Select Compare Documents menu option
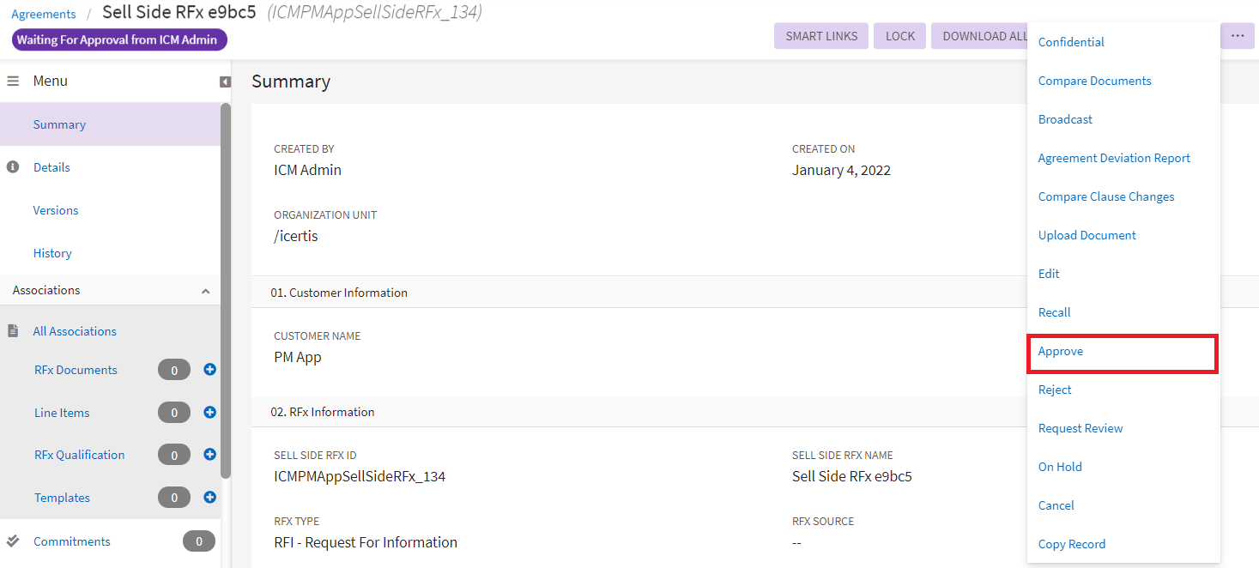 coord(1094,82)
